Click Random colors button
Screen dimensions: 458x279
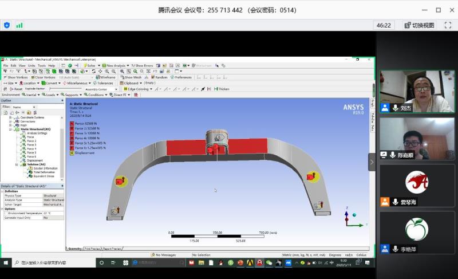(159, 77)
